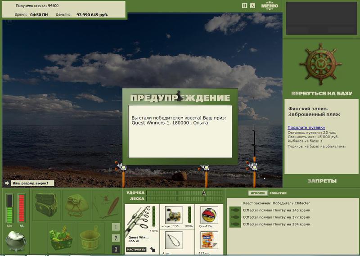Click the rod label 'Quest Win... 355 кг'
This screenshot has width=360, height=256.
pos(139,239)
